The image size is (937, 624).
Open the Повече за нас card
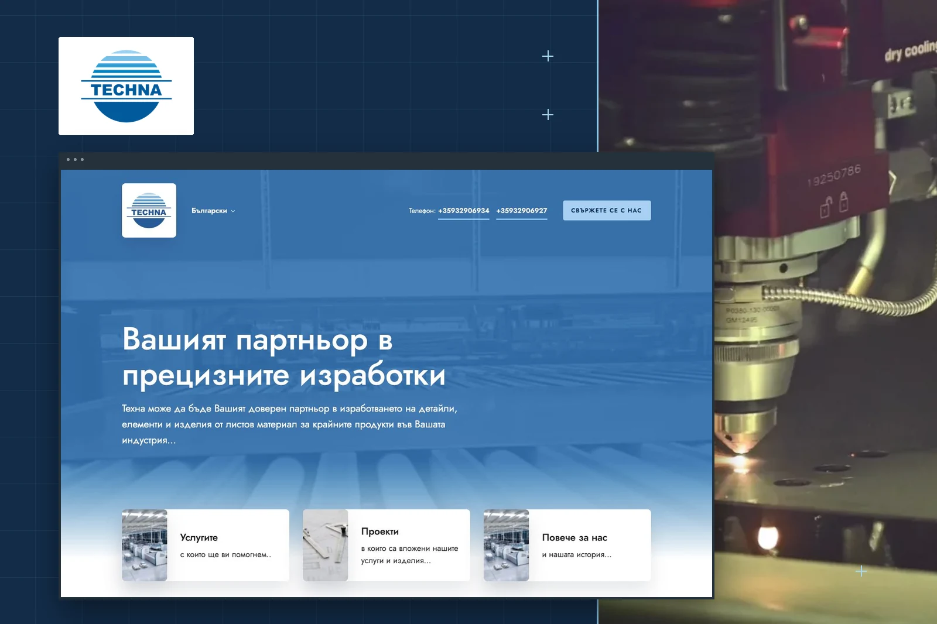coord(567,545)
